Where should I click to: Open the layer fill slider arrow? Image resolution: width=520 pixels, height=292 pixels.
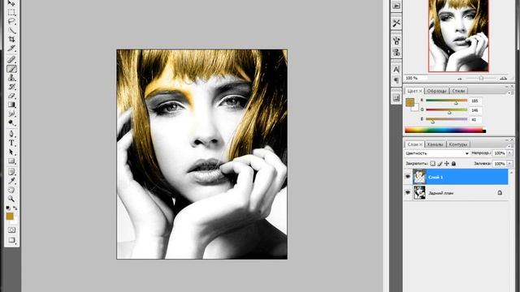509,164
